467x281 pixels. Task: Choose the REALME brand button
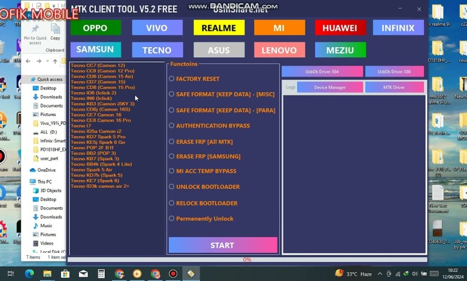point(219,28)
